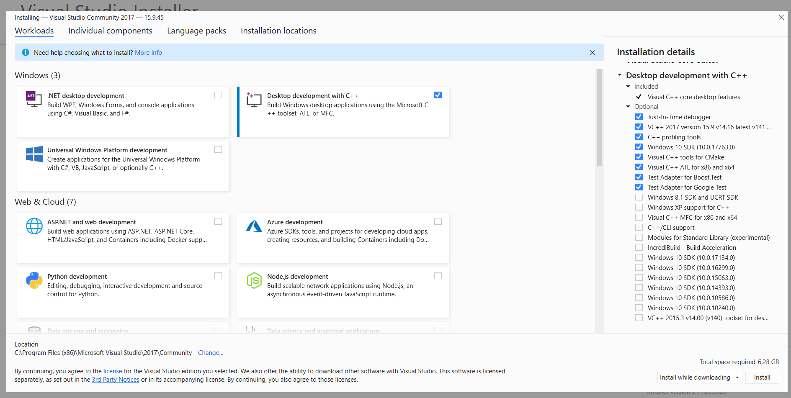Click the Universal Windows Platform logo icon
791x398 pixels.
click(34, 154)
